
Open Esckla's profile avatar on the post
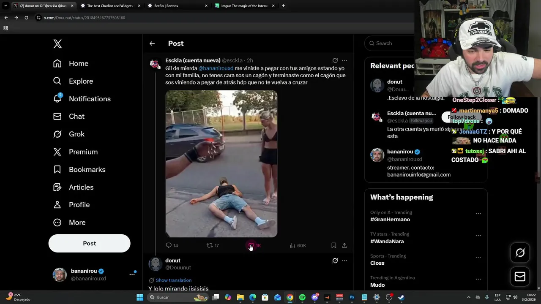155,64
